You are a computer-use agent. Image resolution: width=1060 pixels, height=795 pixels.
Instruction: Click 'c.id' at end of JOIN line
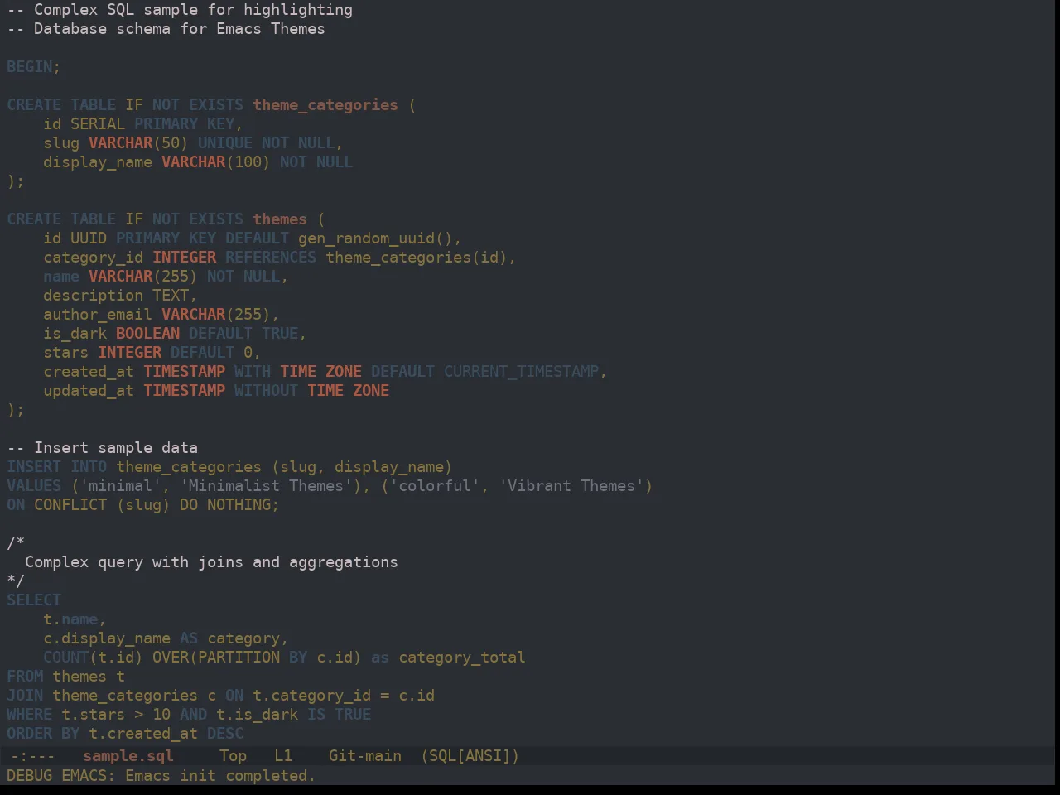coord(417,695)
